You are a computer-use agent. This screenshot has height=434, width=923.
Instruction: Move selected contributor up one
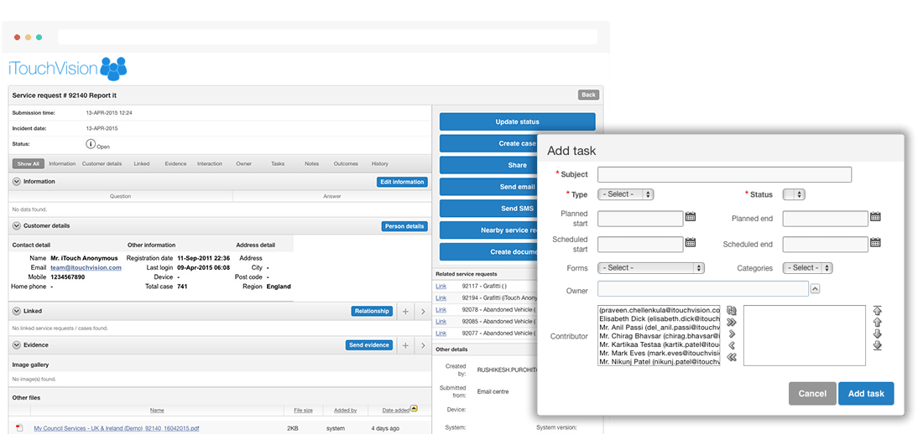[877, 323]
